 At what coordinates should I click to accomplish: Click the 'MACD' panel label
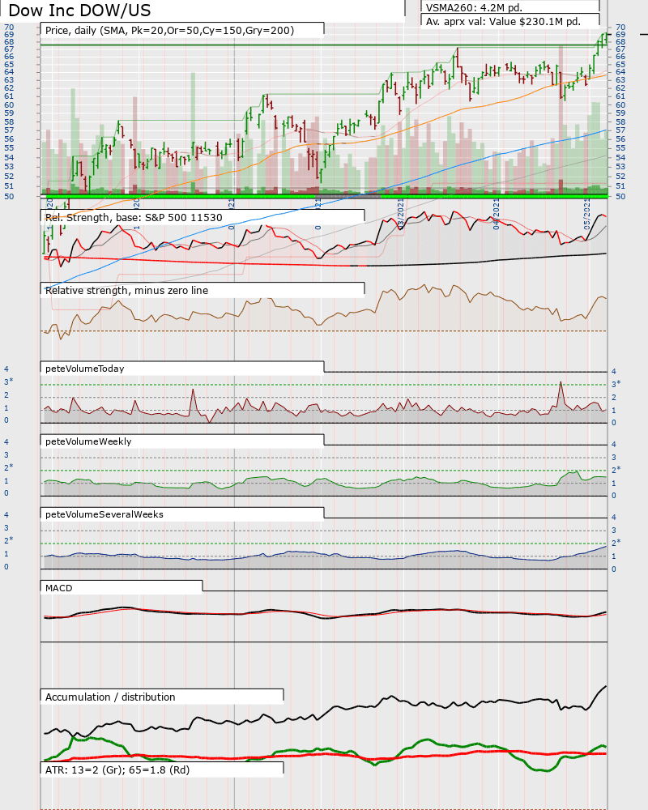[x=59, y=588]
